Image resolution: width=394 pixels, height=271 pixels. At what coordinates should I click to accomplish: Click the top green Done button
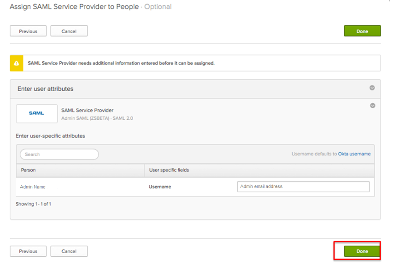(x=362, y=31)
